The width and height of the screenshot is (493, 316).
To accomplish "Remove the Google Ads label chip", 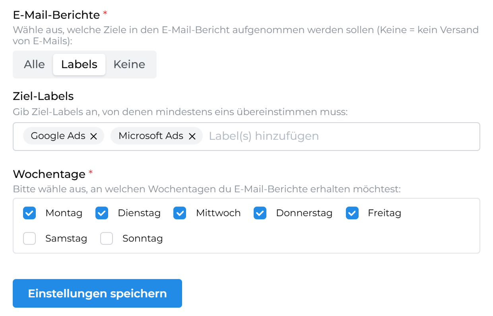I will tap(93, 136).
